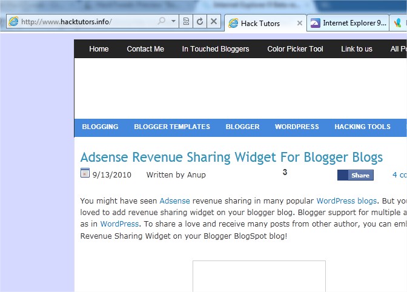Open the Link to us page
This screenshot has width=407, height=292.
(x=357, y=49)
